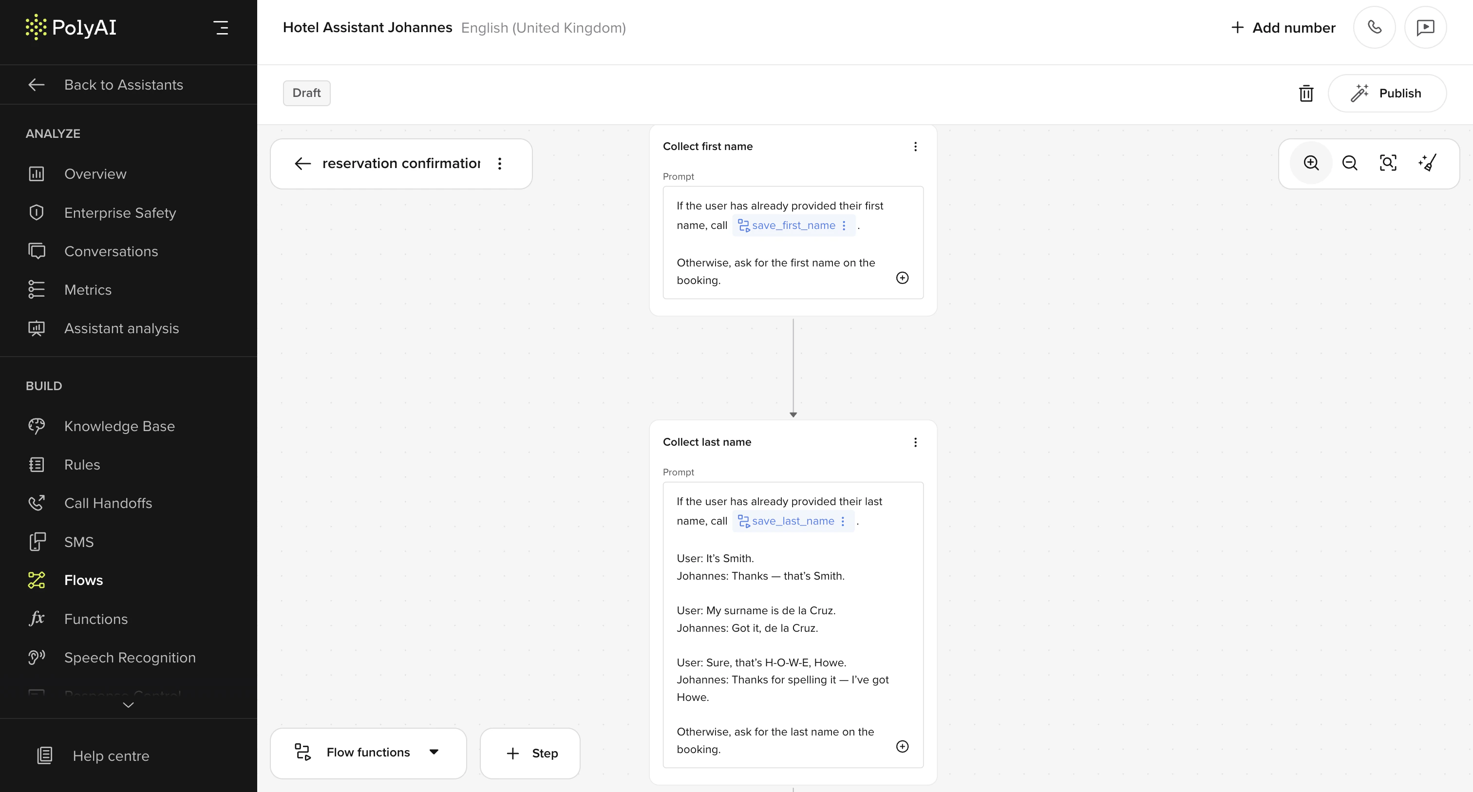
Task: Add a new Step
Action: (x=530, y=753)
